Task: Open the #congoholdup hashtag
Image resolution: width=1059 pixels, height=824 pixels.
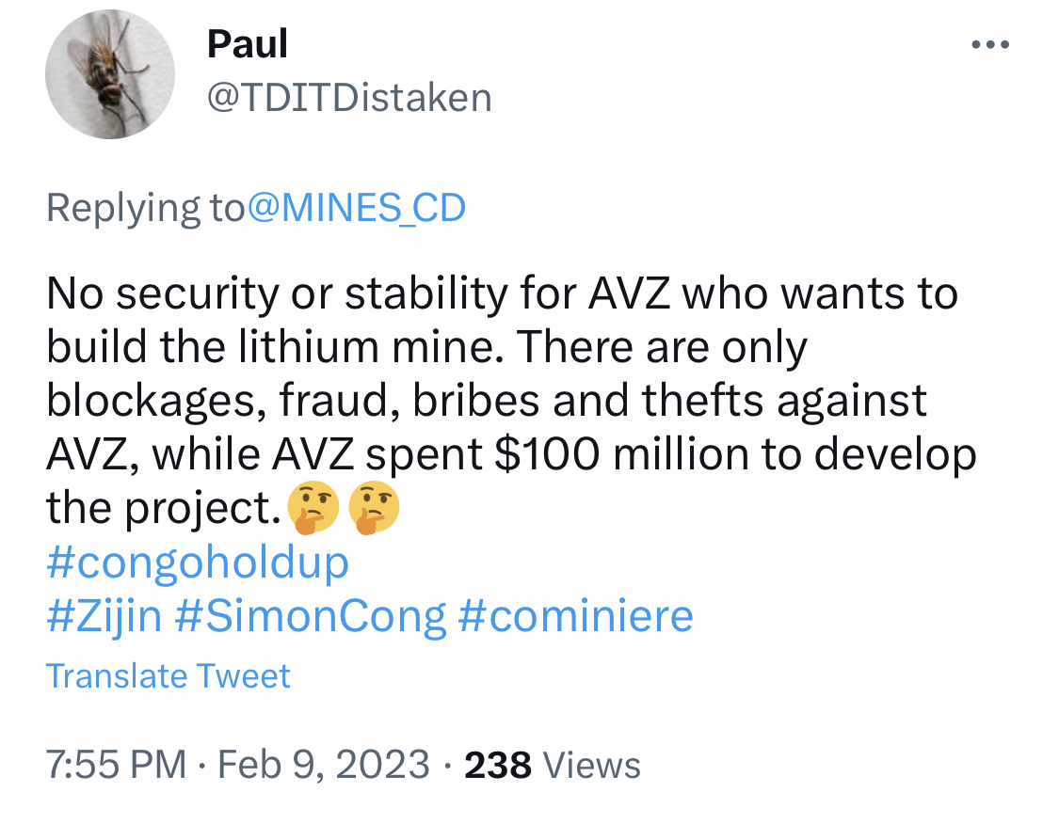Action: coord(198,563)
